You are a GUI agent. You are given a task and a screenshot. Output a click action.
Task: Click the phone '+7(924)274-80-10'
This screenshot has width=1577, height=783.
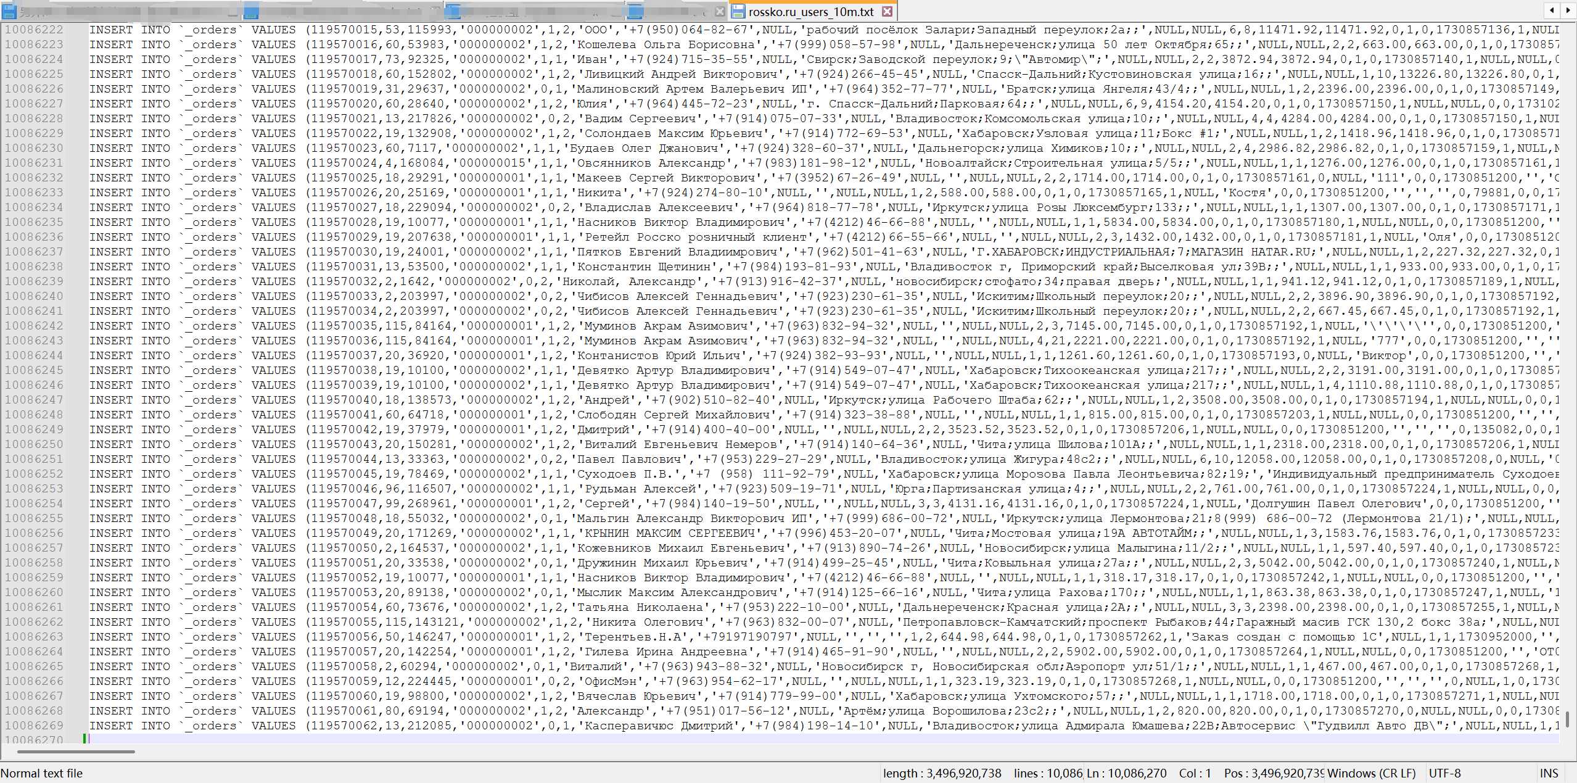click(702, 193)
